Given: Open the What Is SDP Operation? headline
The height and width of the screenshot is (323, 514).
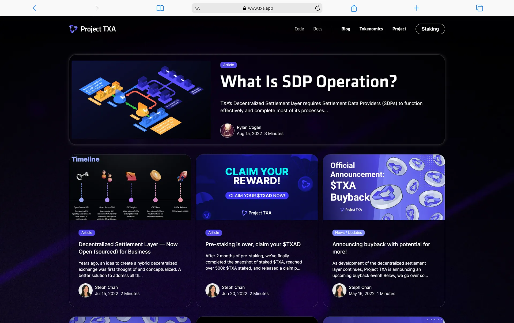Looking at the screenshot, I should click(308, 81).
